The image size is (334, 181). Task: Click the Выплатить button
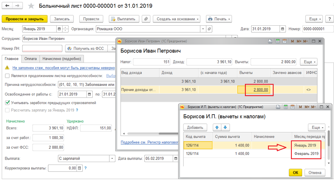click(x=124, y=19)
